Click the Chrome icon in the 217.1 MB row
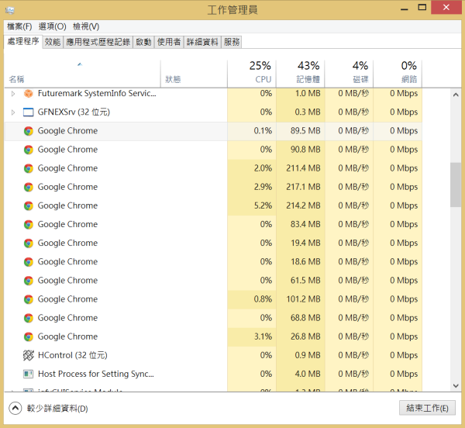 (29, 187)
